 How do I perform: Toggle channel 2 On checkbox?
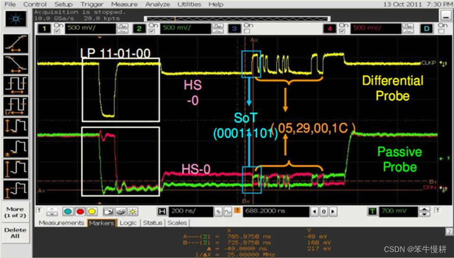pos(152,31)
